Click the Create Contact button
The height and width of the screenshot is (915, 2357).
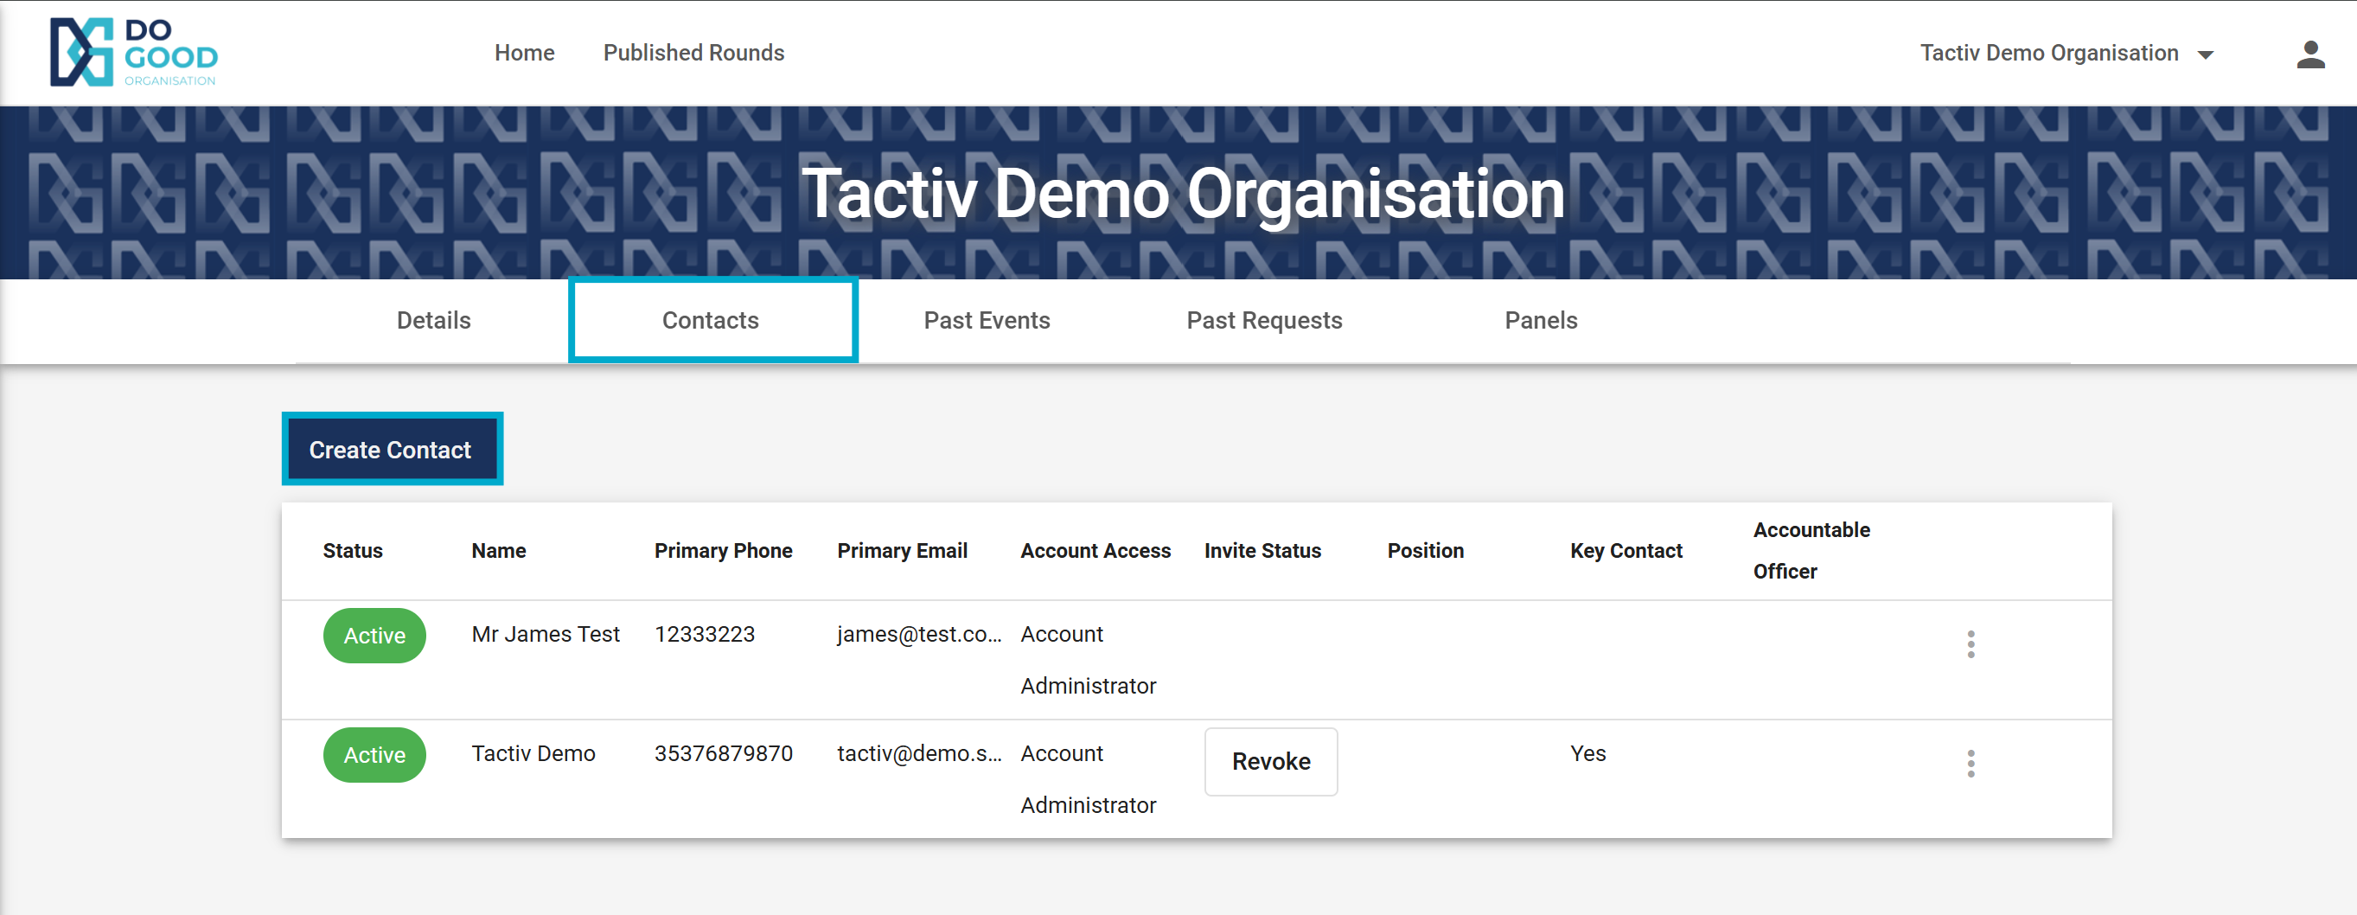[391, 449]
